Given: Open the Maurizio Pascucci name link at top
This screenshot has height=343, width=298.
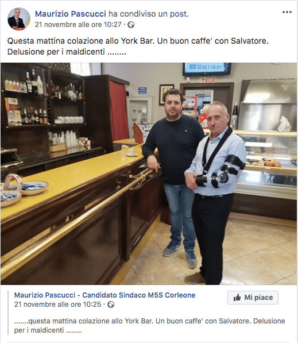Looking at the screenshot, I should pos(71,14).
